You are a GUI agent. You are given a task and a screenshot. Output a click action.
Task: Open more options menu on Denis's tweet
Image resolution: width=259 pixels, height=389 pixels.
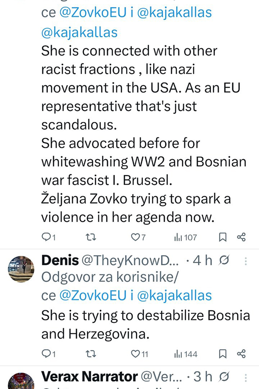[x=246, y=261]
